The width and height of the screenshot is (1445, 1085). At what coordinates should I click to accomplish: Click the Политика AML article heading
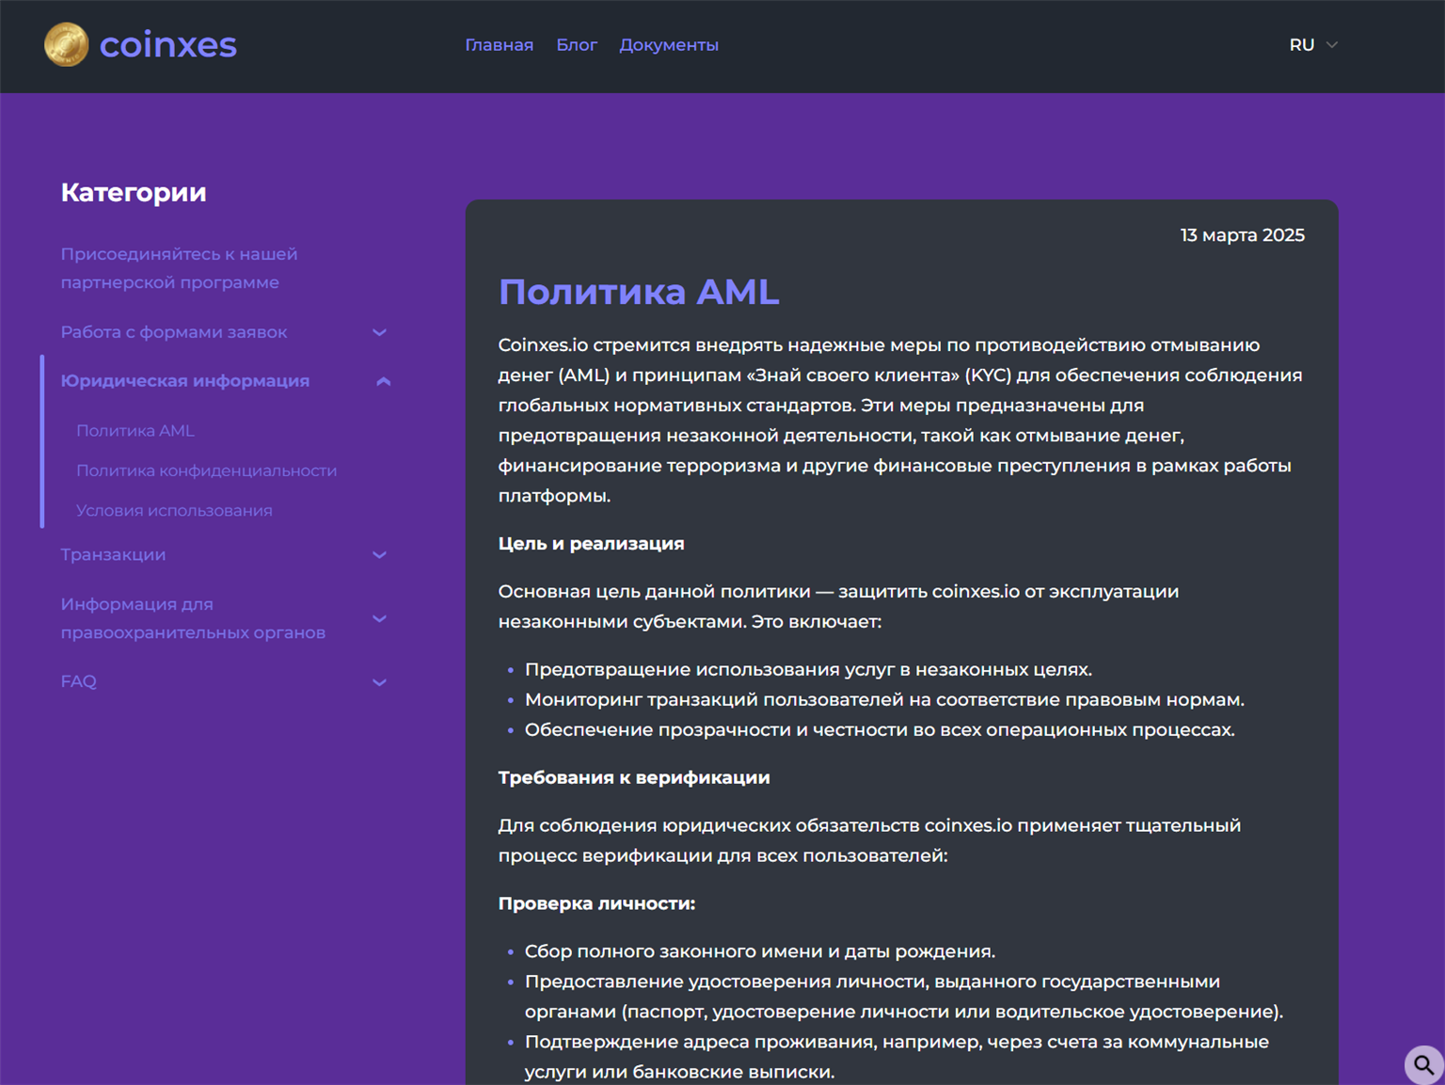(x=639, y=292)
